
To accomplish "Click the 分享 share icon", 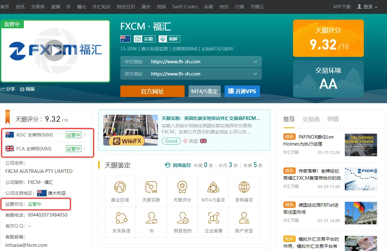I will [x=3, y=89].
